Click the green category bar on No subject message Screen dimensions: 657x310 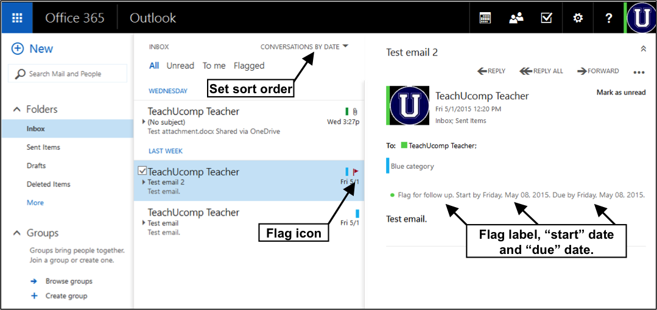tap(347, 111)
